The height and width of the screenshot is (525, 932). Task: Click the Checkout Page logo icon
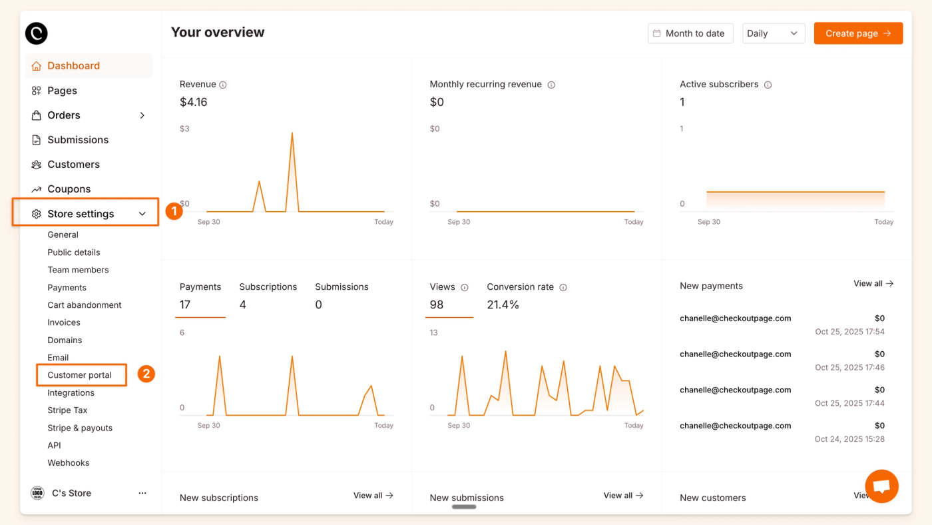tap(37, 33)
